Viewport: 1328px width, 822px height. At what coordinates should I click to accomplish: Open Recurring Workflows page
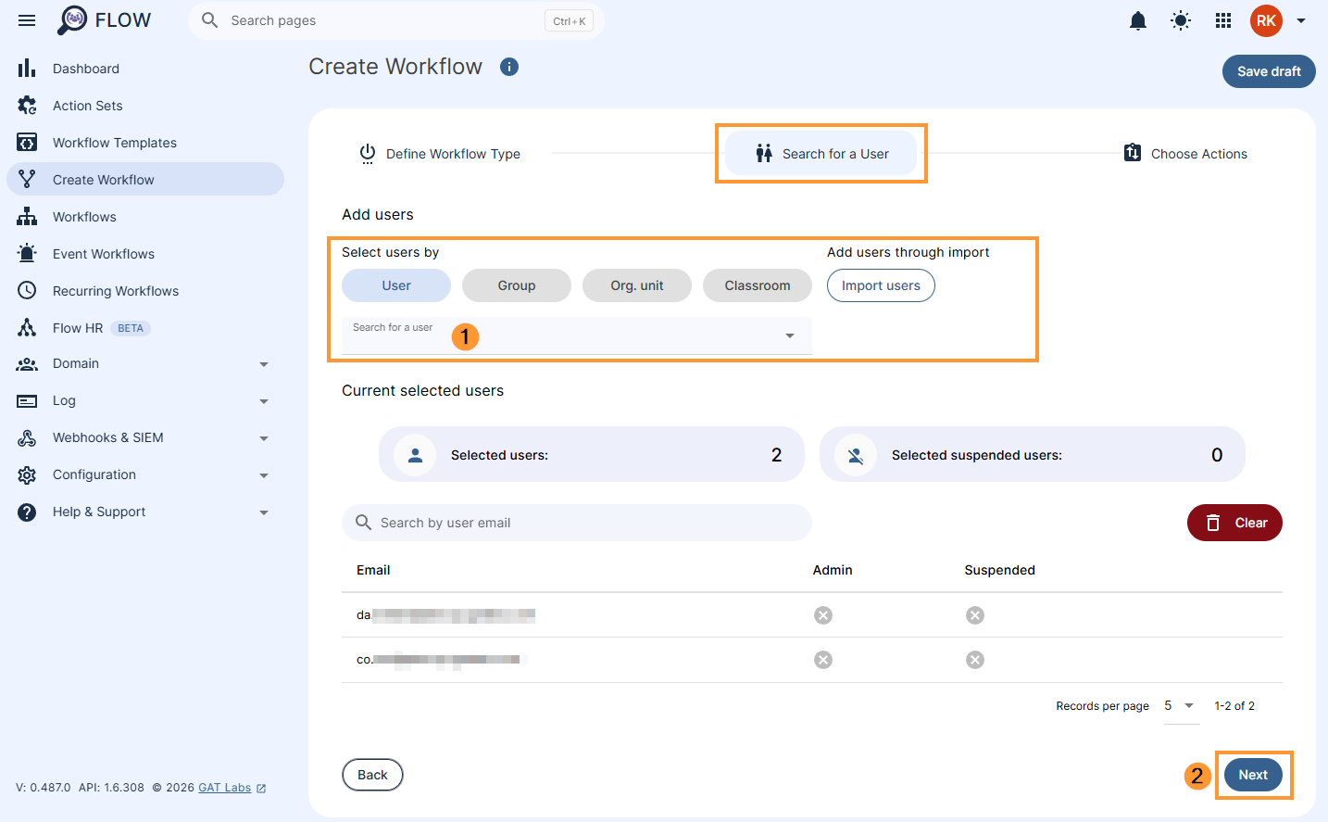(145, 291)
